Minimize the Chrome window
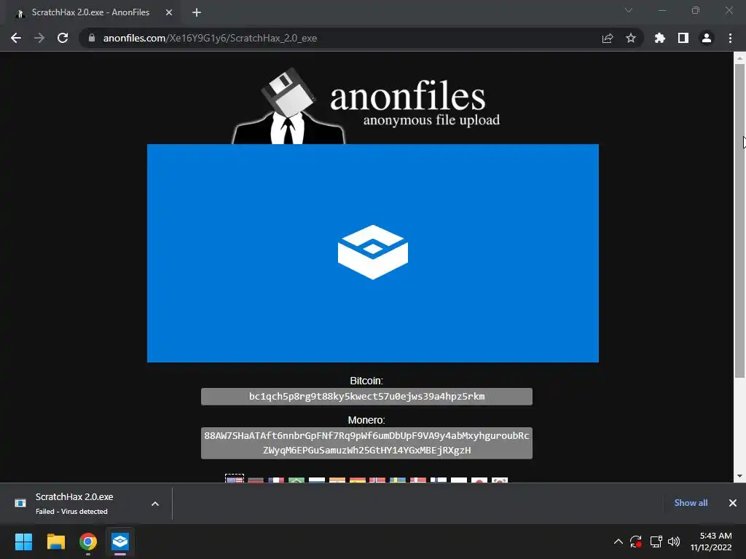This screenshot has height=559, width=746. pyautogui.click(x=661, y=10)
